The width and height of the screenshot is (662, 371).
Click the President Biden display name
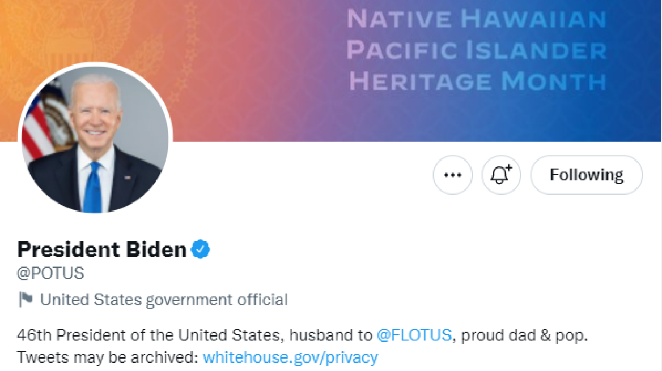[x=102, y=249]
